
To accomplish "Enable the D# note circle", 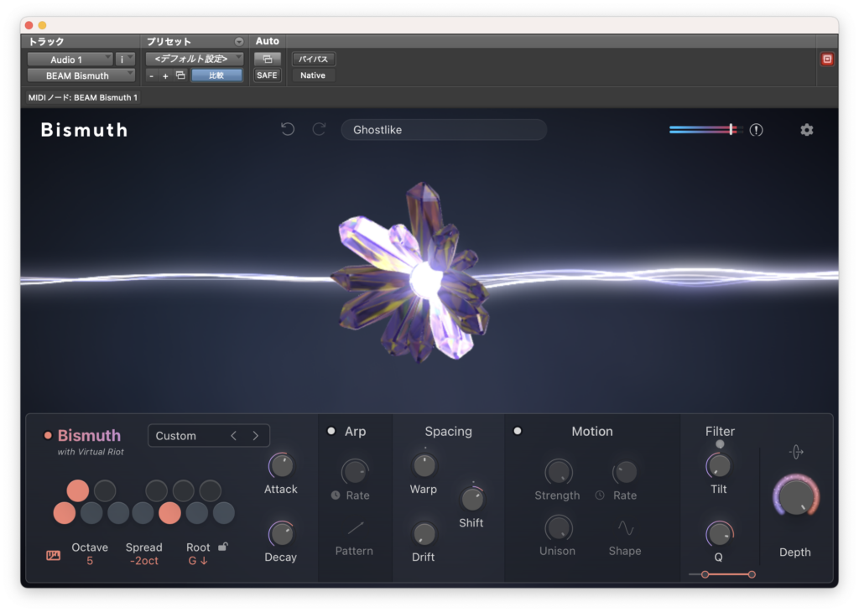I will pyautogui.click(x=105, y=490).
